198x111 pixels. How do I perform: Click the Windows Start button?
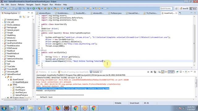(4, 108)
